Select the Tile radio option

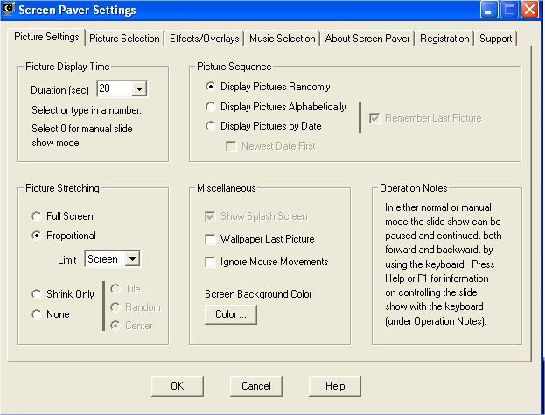[125, 289]
